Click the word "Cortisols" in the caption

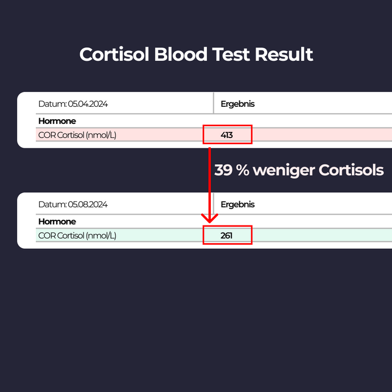(x=351, y=170)
